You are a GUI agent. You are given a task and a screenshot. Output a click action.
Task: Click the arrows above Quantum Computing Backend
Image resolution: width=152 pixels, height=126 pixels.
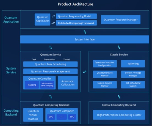pos(51,97)
